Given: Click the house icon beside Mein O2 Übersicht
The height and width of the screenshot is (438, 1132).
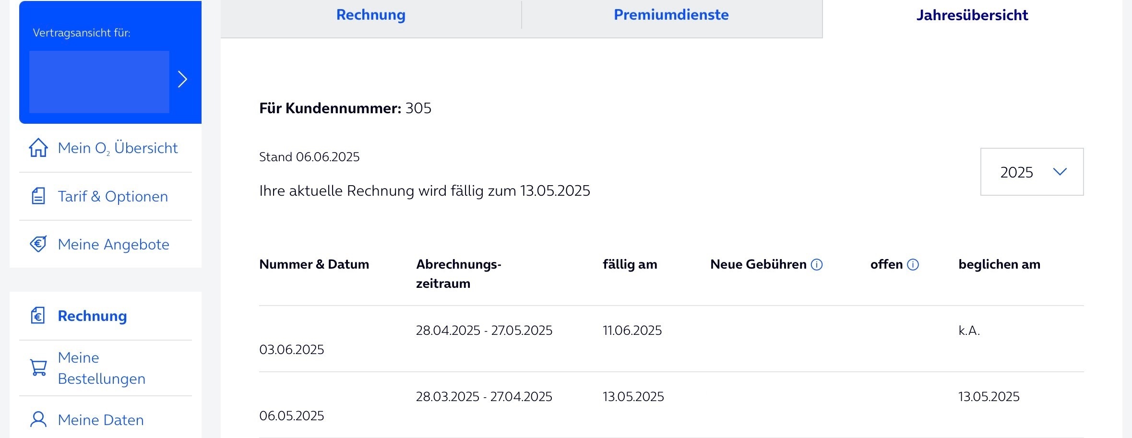Looking at the screenshot, I should pyautogui.click(x=38, y=148).
